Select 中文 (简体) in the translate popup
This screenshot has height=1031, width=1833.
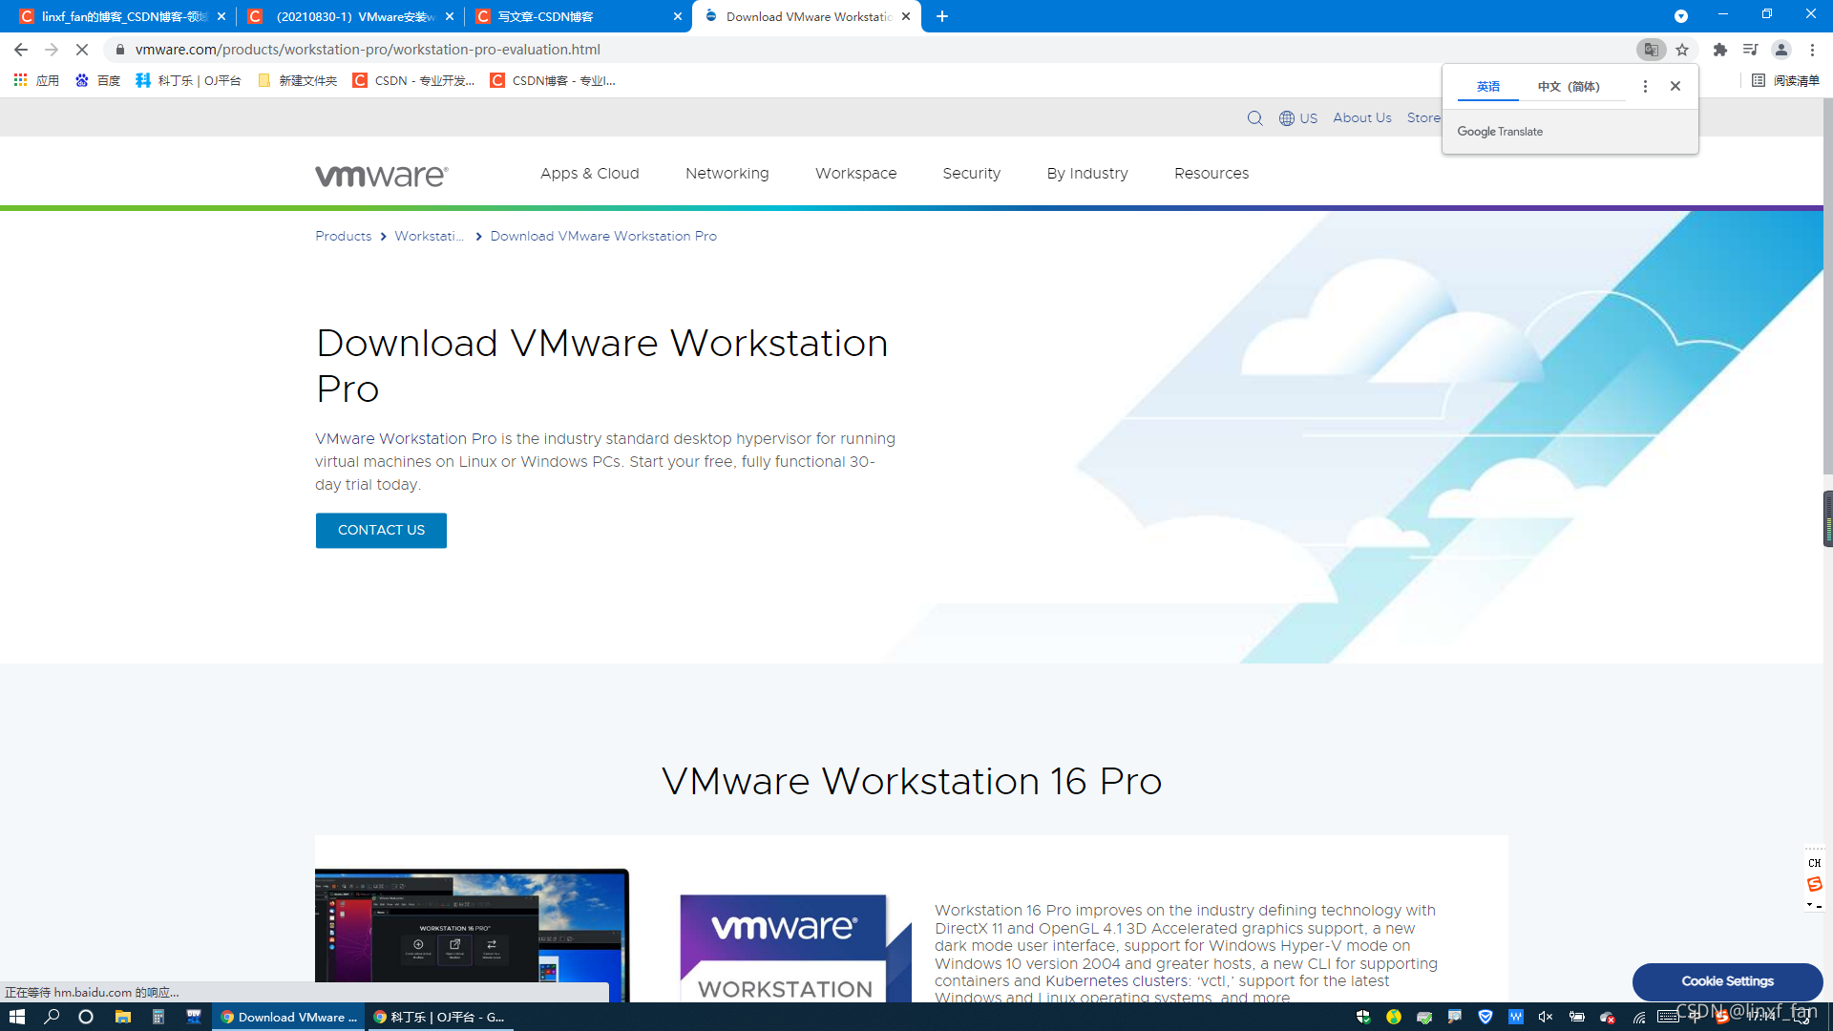pyautogui.click(x=1569, y=86)
